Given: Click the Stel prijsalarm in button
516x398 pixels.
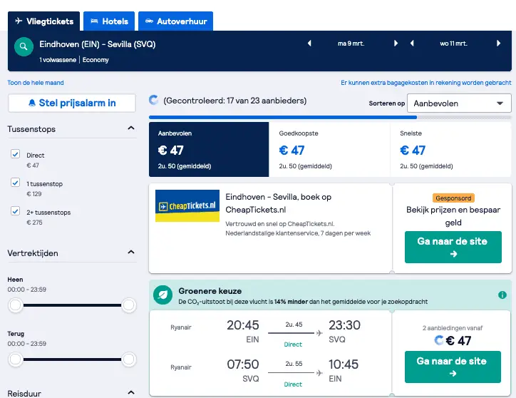Looking at the screenshot, I should point(72,103).
